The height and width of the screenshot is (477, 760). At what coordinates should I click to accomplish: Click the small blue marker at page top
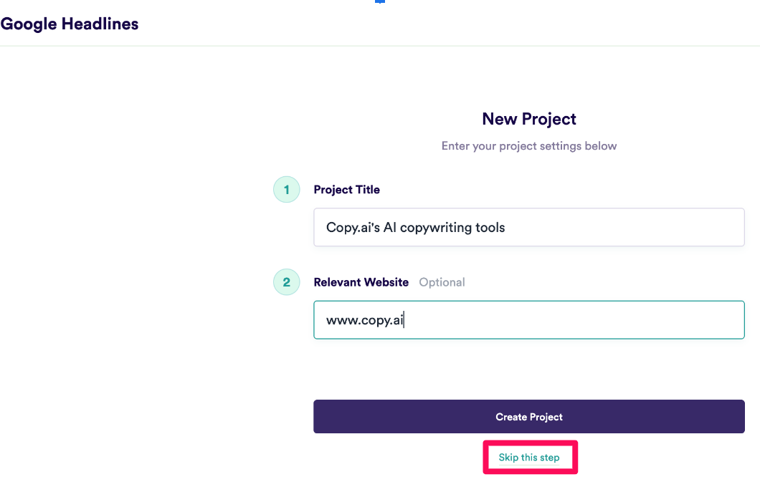click(380, 1)
